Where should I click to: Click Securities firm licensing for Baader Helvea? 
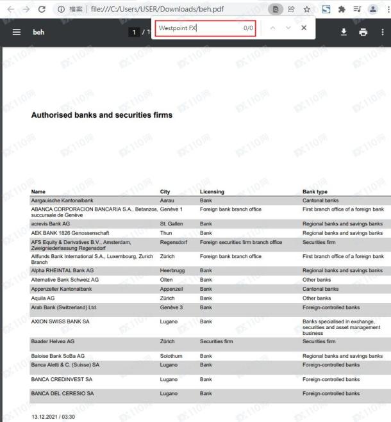(x=217, y=341)
